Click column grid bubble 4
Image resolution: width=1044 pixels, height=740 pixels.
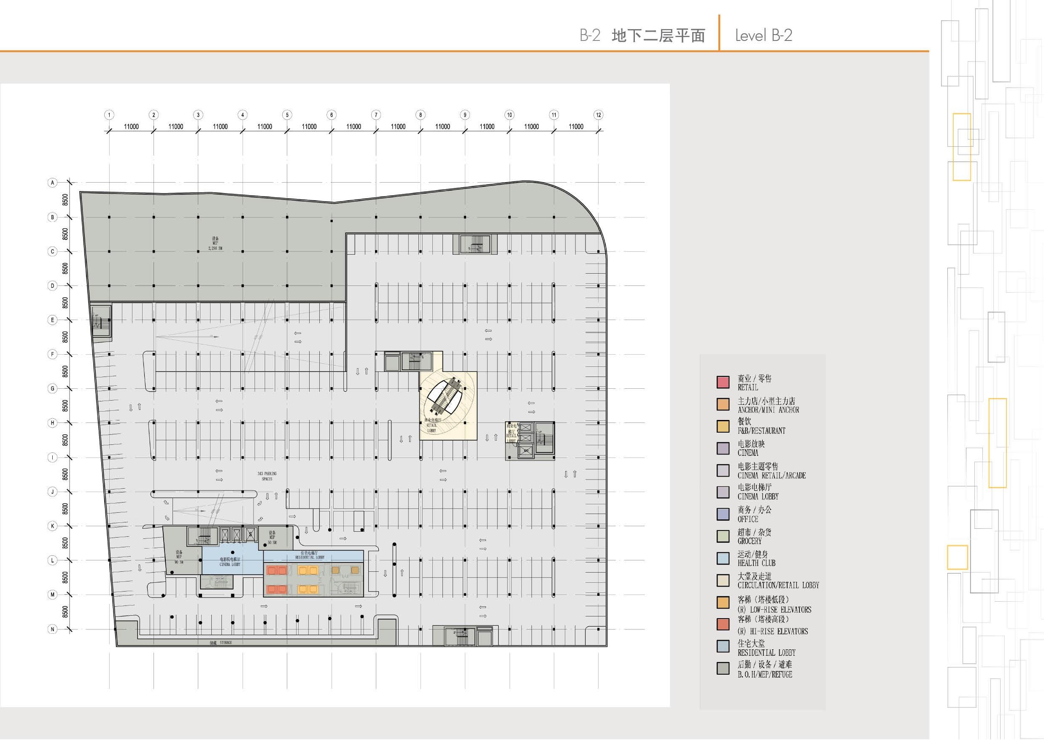tap(243, 115)
